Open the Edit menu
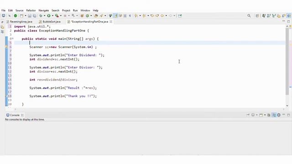The height and width of the screenshot is (164, 292). tap(10, 10)
